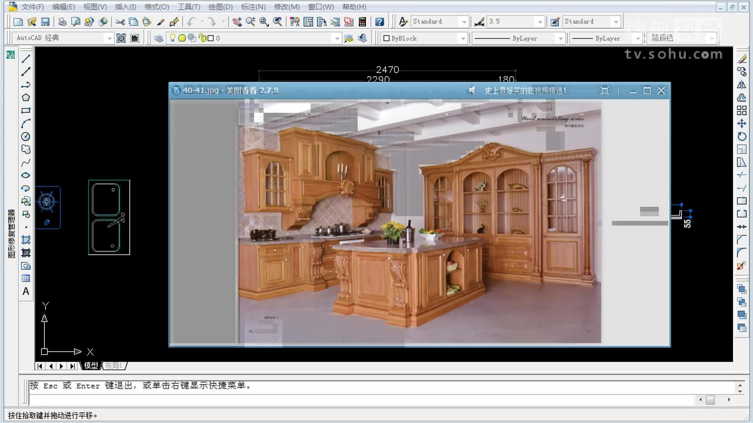
Task: Select the Line draw tool
Action: tap(26, 59)
